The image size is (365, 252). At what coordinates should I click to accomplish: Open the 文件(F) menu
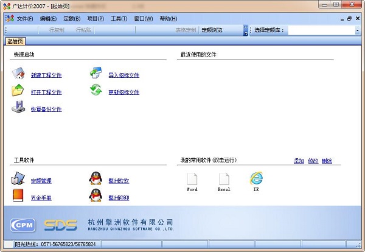click(25, 19)
